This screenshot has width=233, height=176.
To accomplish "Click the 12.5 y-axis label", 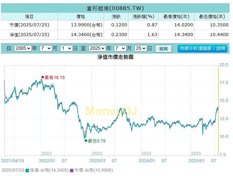I will point(224,119).
